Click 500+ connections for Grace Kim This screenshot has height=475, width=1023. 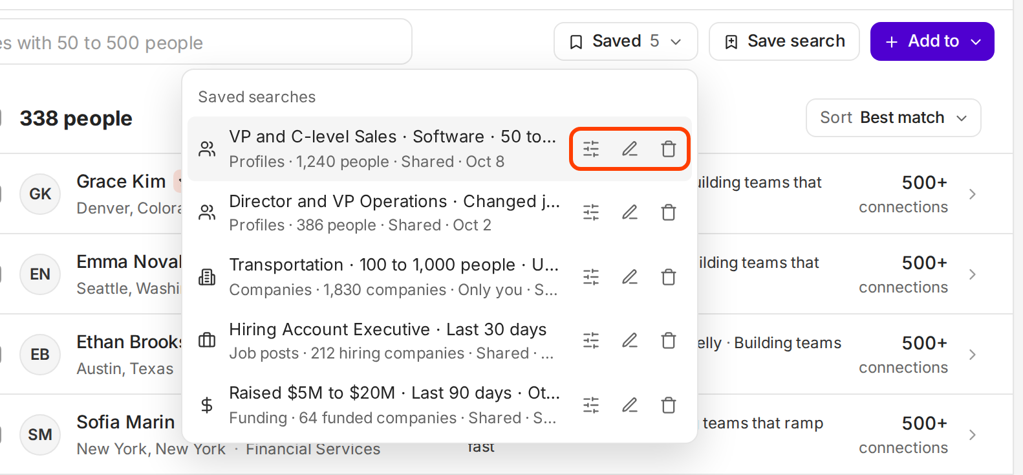point(903,194)
